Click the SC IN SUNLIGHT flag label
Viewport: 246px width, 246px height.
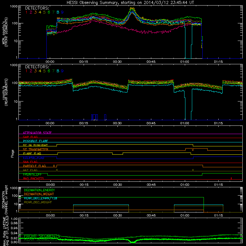[35, 145]
